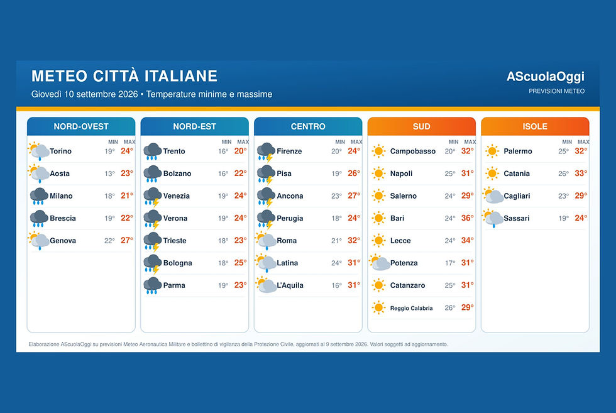The image size is (616, 413).
Task: Select the orange SUD region header
Action: pyautogui.click(x=422, y=126)
